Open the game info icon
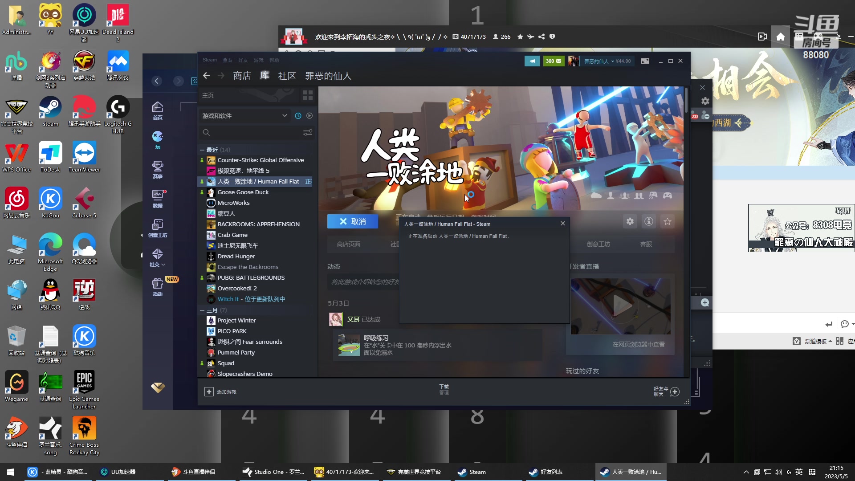Screen dimensions: 855x481 (648, 221)
